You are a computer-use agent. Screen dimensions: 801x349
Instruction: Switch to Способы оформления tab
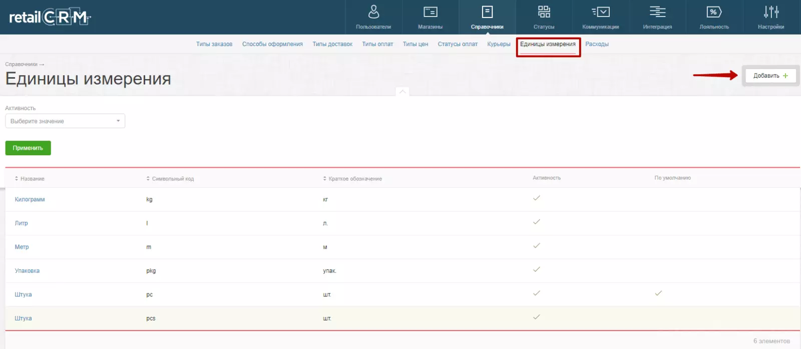272,44
